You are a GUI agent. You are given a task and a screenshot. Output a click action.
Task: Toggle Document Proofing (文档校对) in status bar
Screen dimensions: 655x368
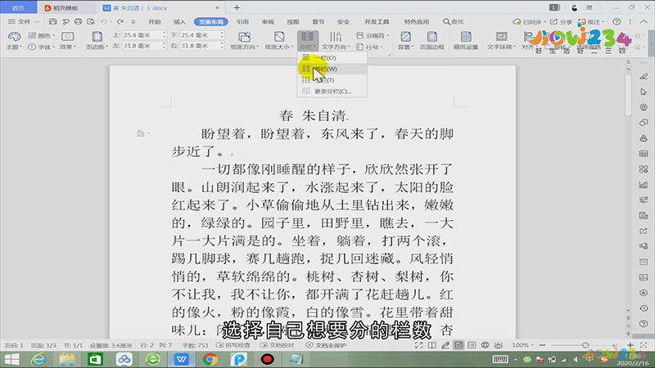277,345
